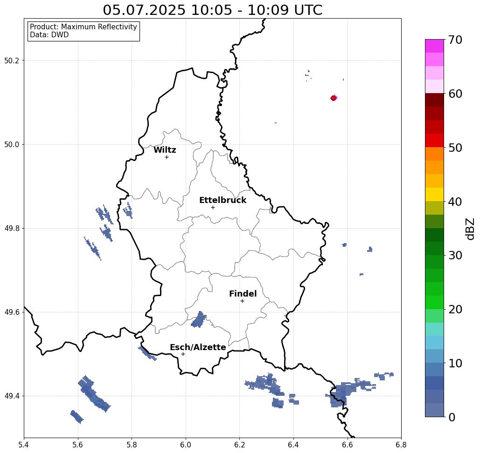Click the 6.4 longitude tick label

[293, 445]
